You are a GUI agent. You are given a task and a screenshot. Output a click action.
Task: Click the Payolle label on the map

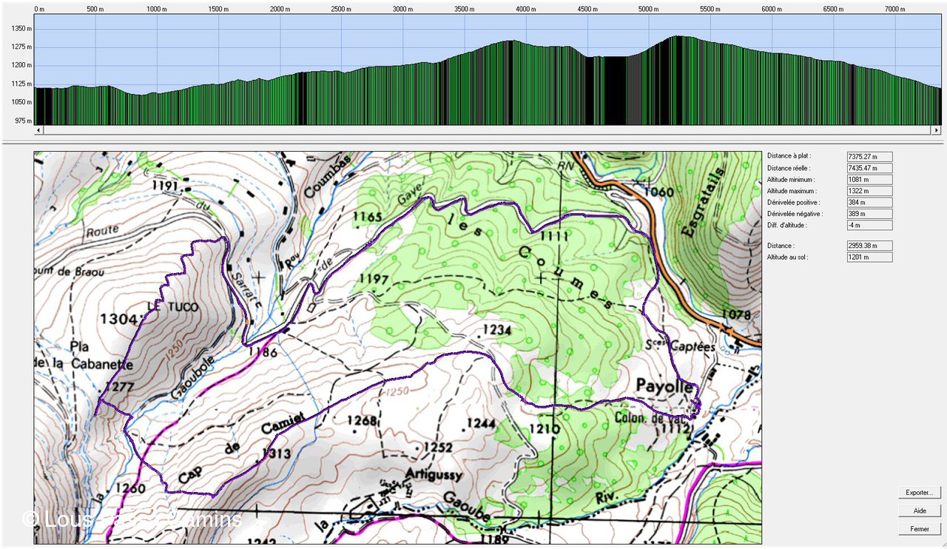pyautogui.click(x=665, y=386)
